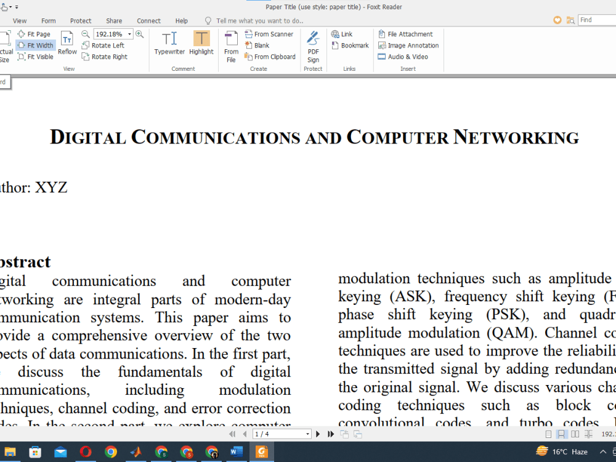Insert a File Attachment

(x=405, y=34)
